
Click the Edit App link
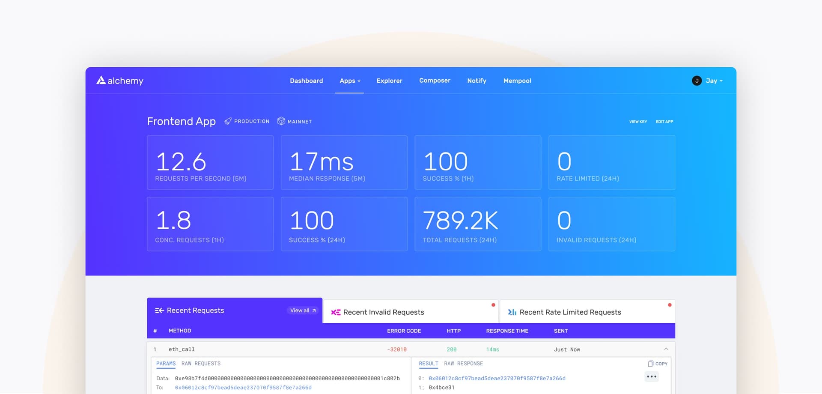click(664, 122)
